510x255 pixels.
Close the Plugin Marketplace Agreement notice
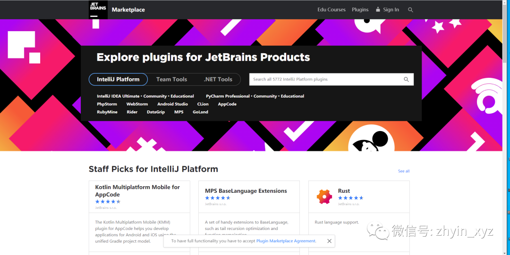tap(329, 241)
